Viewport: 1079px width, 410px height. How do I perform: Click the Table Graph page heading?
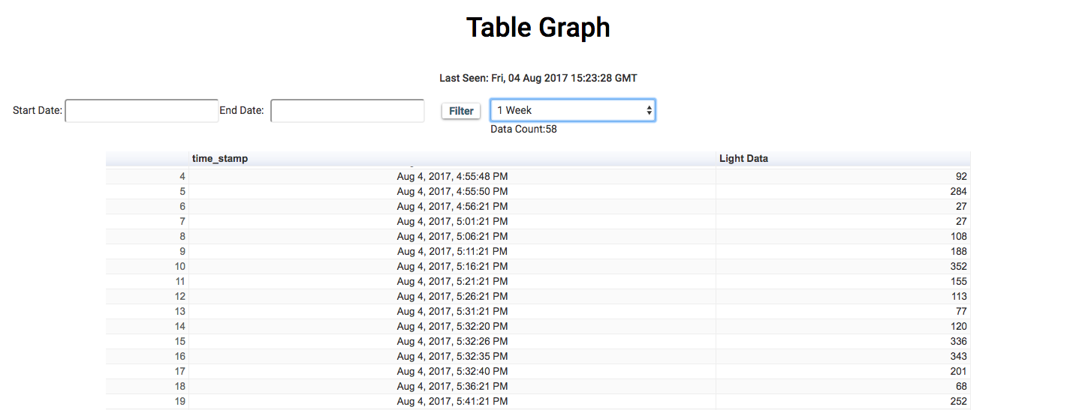coord(538,28)
